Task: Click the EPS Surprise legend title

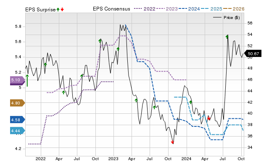Action: pos(40,9)
